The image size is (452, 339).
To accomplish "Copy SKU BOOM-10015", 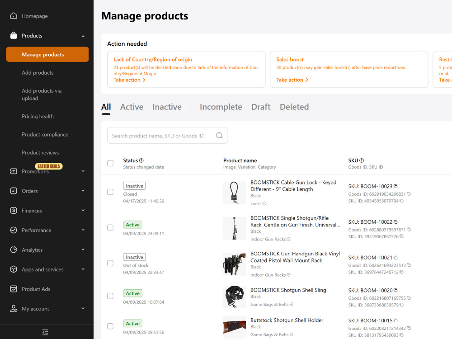I will pos(395,320).
